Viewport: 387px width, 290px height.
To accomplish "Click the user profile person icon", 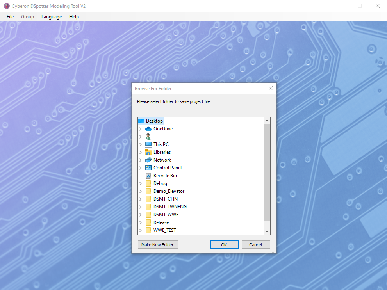I will click(x=148, y=137).
